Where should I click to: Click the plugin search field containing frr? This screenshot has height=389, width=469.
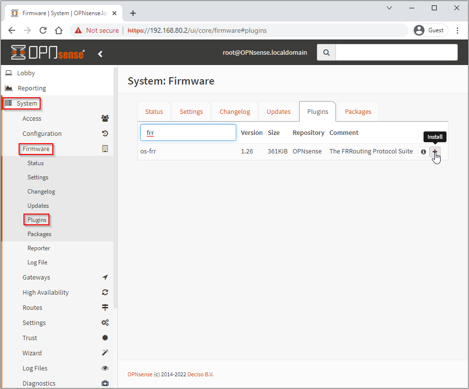188,132
